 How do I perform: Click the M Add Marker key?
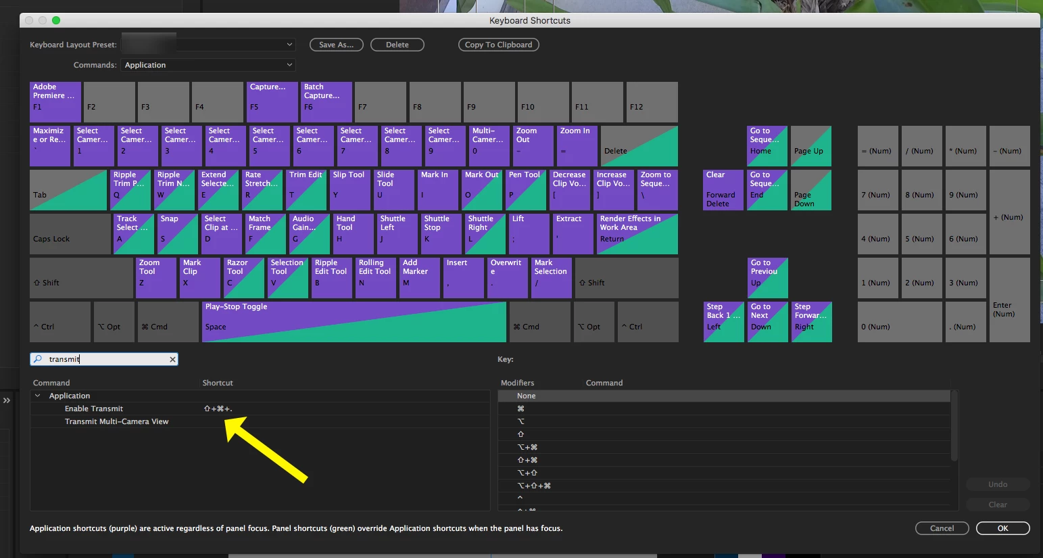(420, 277)
